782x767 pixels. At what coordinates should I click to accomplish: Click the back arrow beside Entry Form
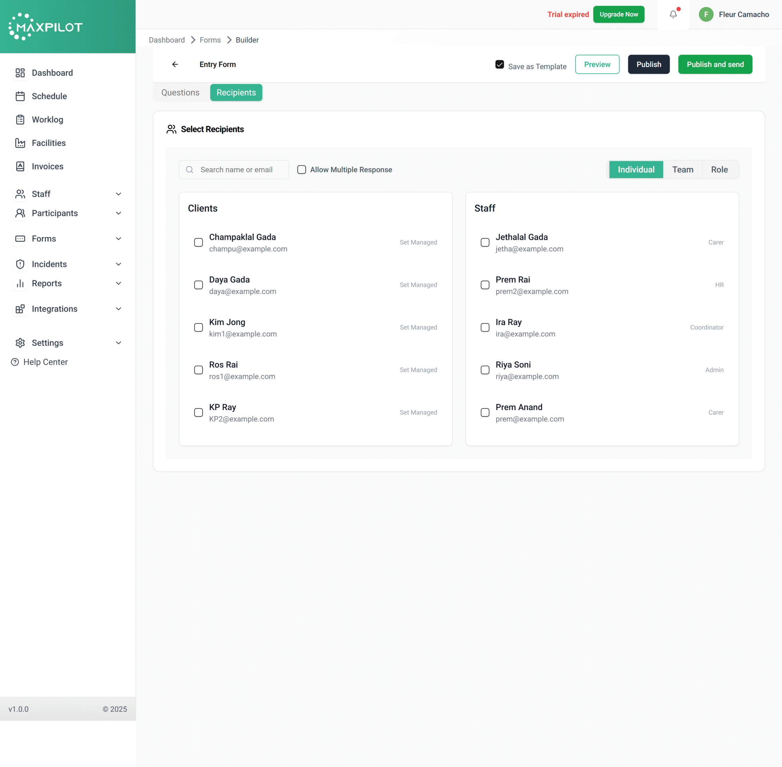tap(175, 64)
